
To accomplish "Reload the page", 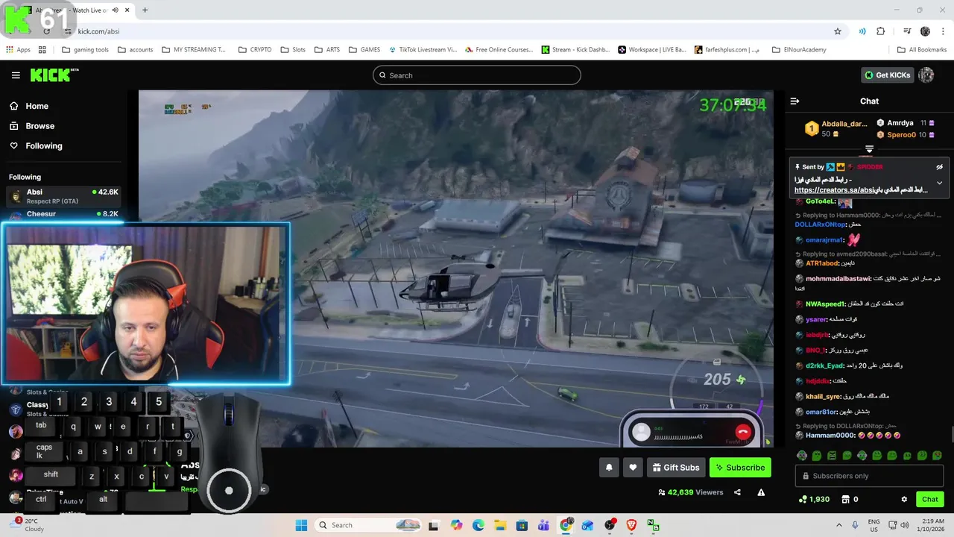I will click(46, 31).
